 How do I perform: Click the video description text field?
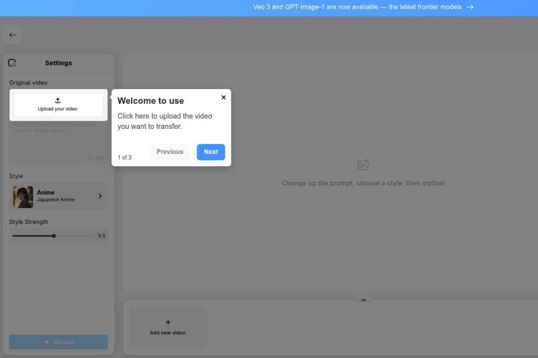[58, 139]
